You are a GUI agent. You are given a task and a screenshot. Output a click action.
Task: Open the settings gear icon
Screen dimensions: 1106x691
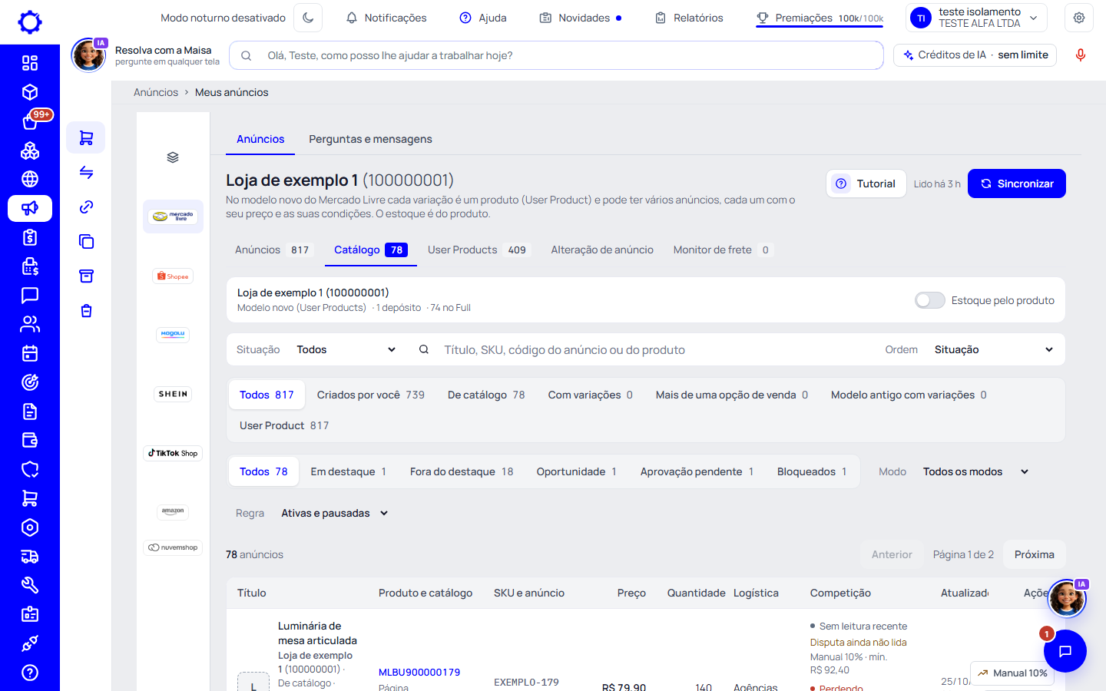1079,18
